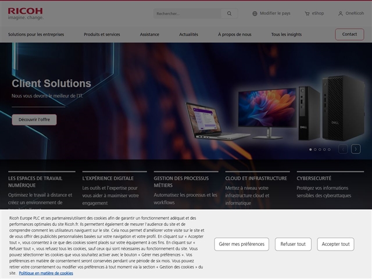This screenshot has width=372, height=279.
Task: Select the third carousel dot indicator
Action: (320, 149)
